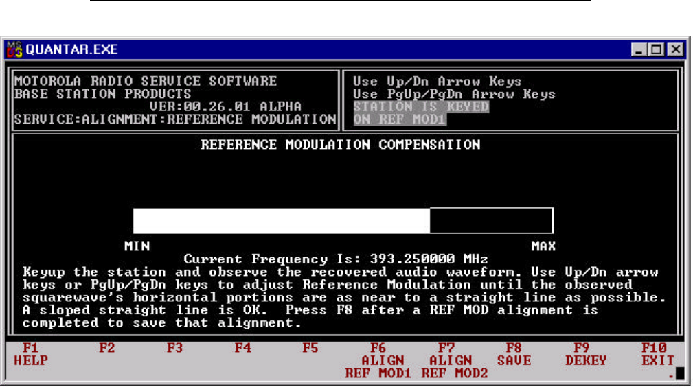693x387 pixels.
Task: Click the F2 function key label
Action: point(107,348)
